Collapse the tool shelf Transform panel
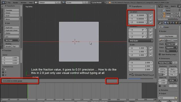Image resolution: width=181 pixels, height=102 pixels. [x=6, y=6]
